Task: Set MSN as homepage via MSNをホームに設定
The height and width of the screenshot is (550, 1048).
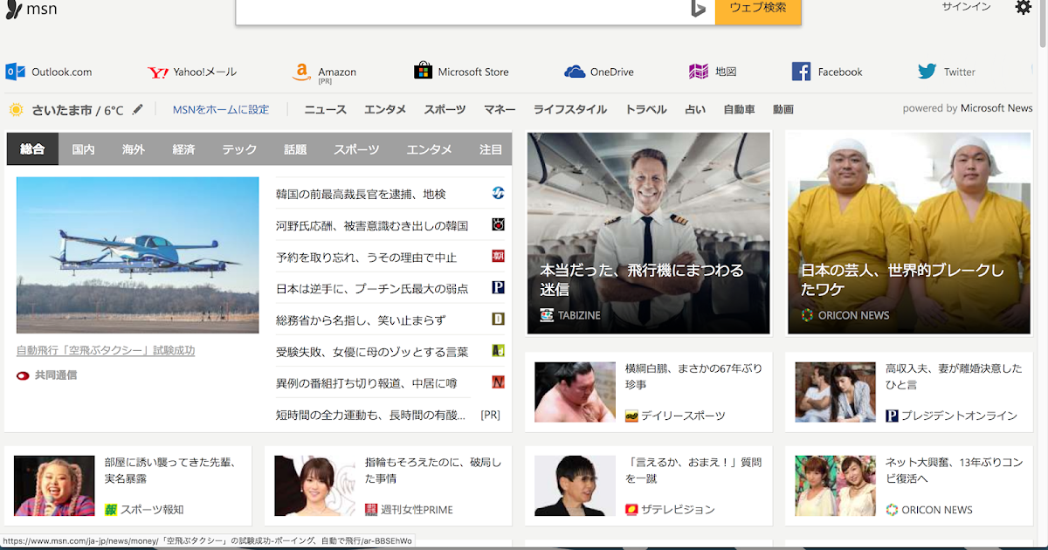Action: pyautogui.click(x=220, y=109)
